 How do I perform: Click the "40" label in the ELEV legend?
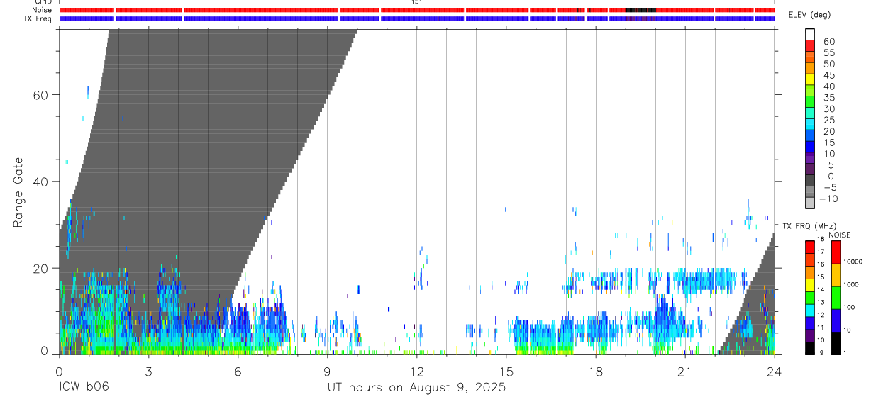point(828,86)
